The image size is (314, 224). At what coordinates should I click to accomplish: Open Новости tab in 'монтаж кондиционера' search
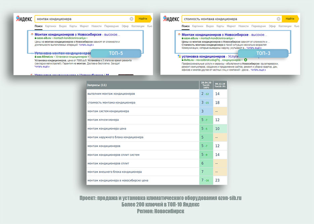pyautogui.click(x=96, y=26)
